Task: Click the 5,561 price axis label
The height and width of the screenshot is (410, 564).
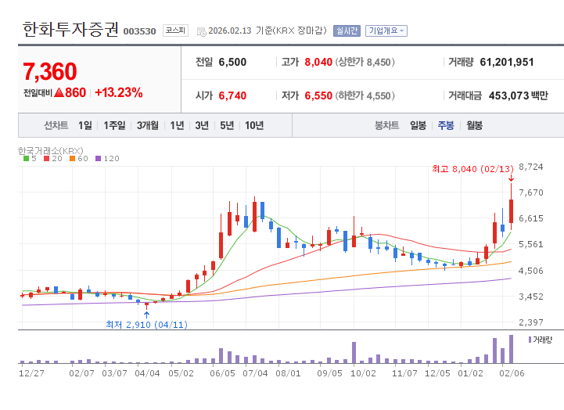Action: (531, 244)
